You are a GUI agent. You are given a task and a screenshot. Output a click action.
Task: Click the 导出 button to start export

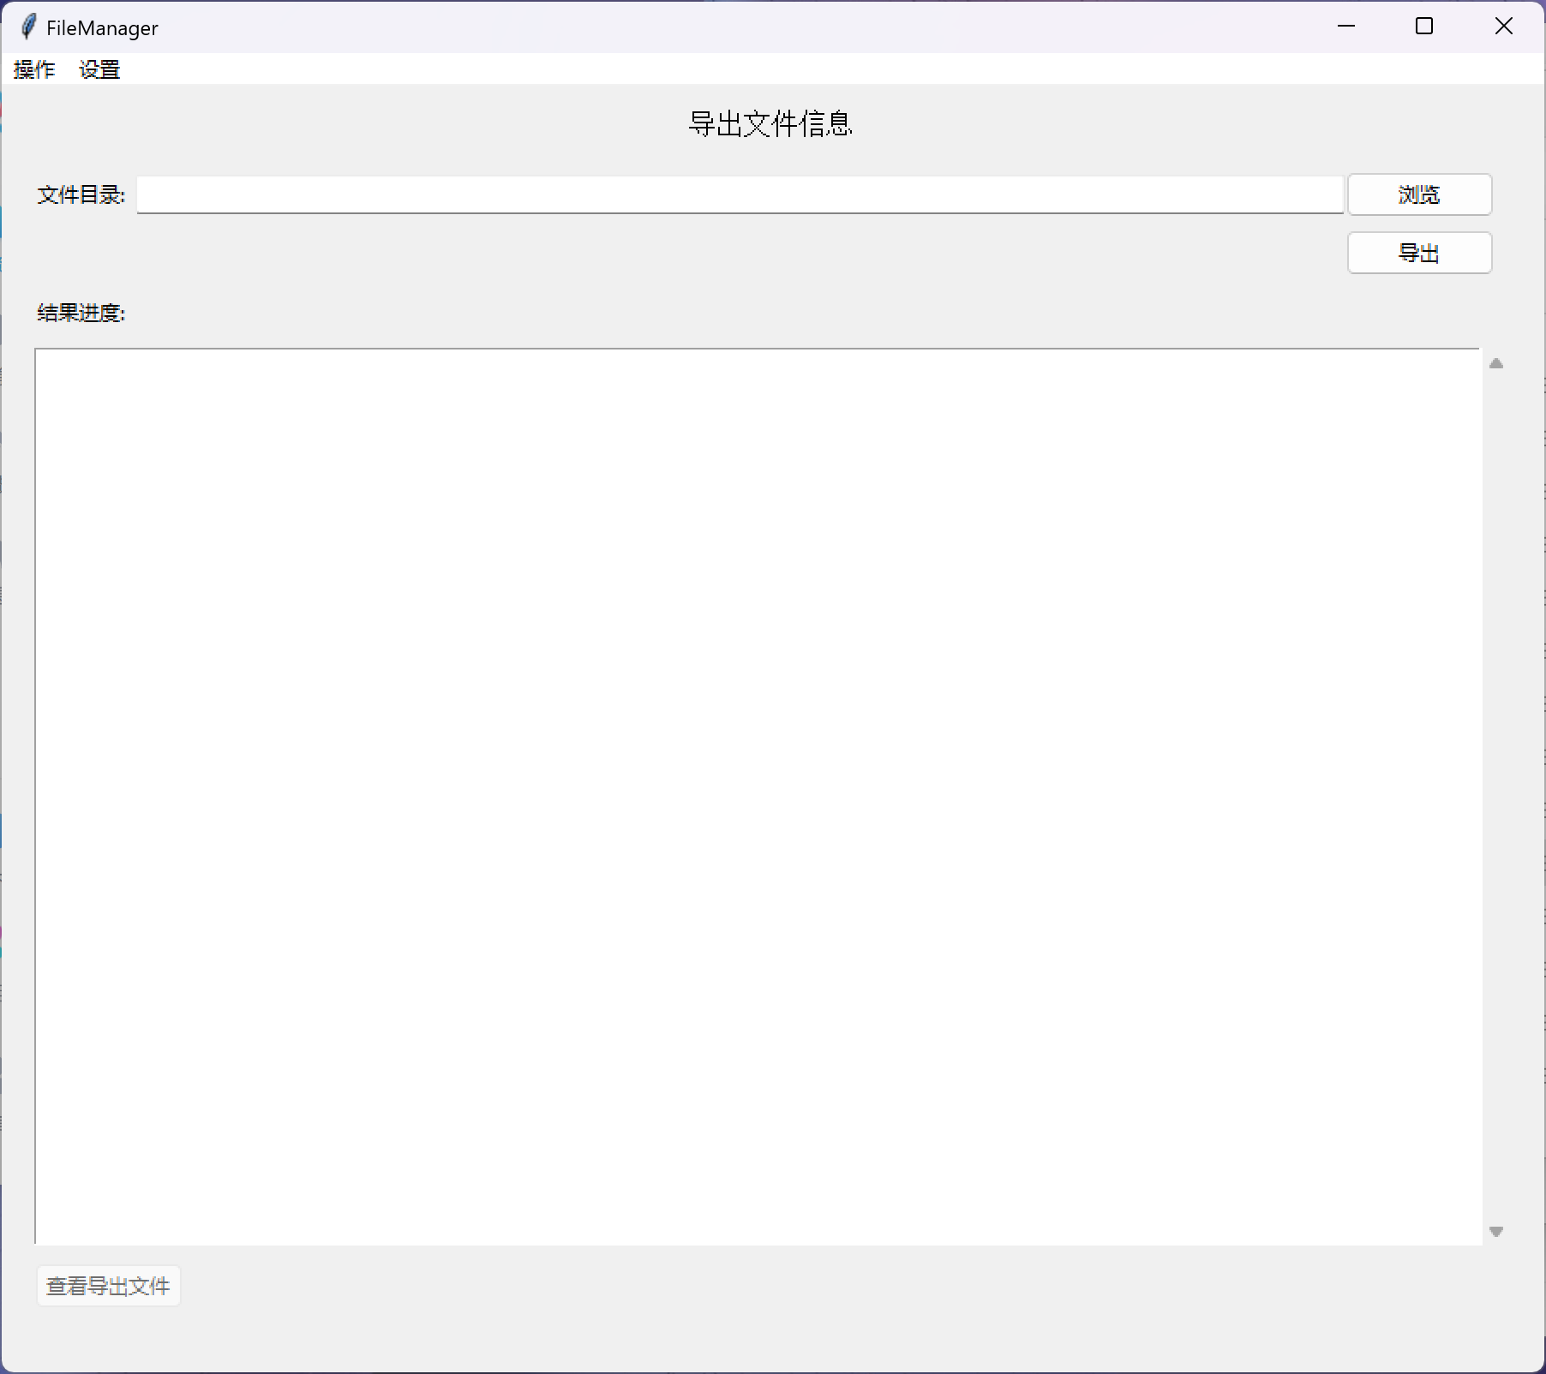point(1419,253)
